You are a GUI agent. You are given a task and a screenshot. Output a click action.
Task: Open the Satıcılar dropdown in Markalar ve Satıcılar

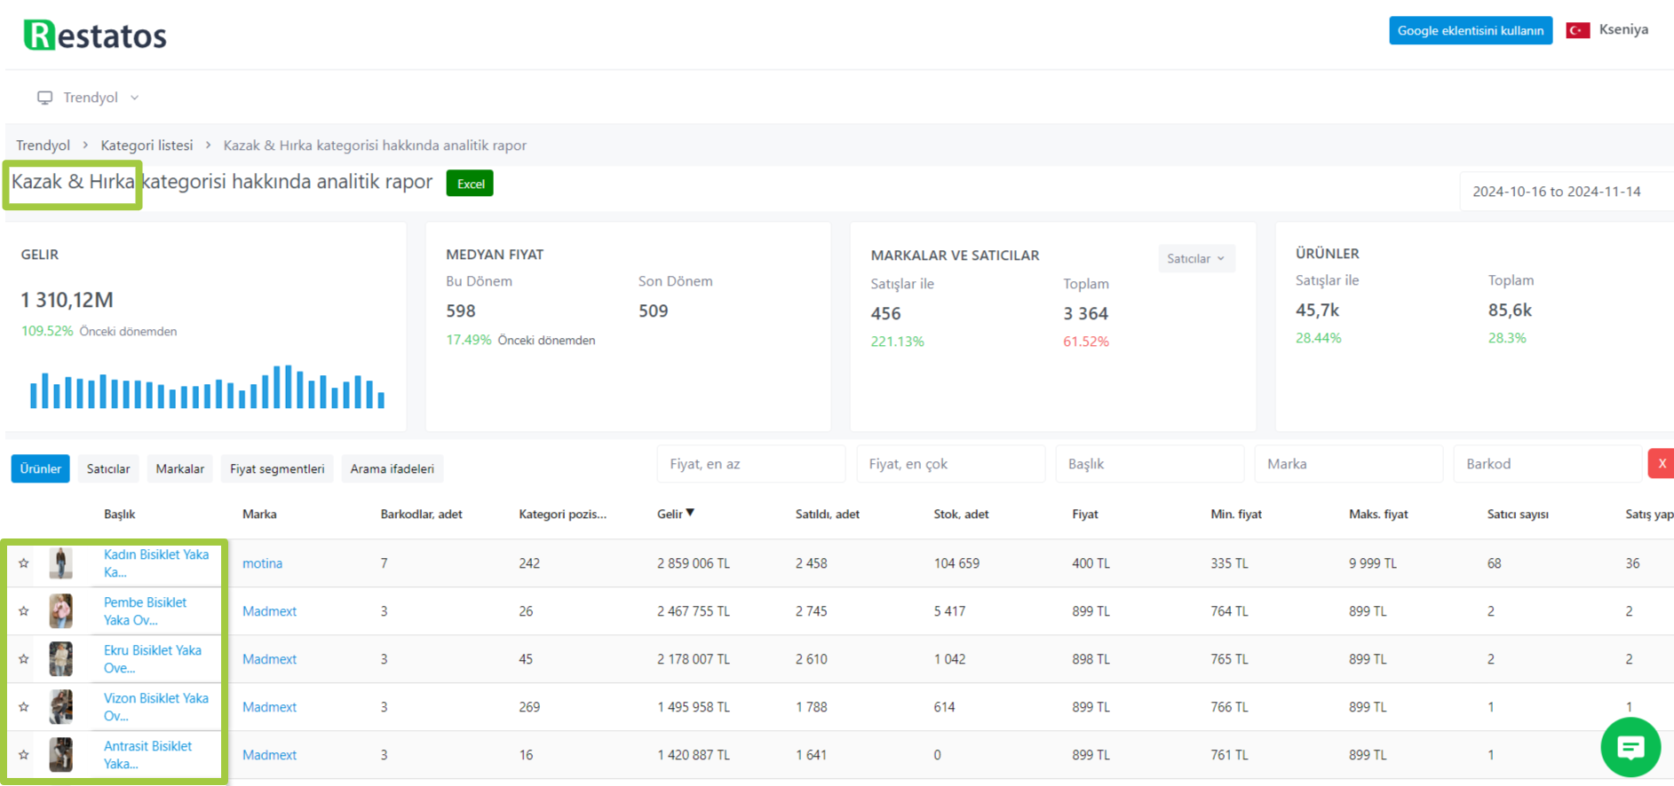pos(1196,258)
